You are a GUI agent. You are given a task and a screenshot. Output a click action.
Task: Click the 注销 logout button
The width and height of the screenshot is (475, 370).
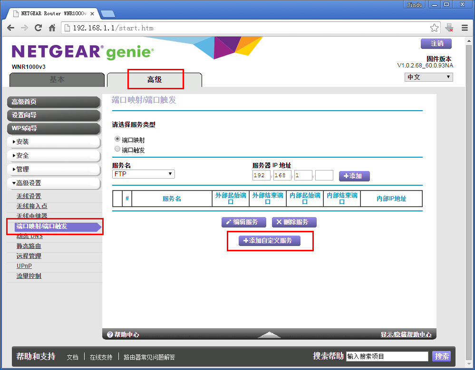coord(436,44)
